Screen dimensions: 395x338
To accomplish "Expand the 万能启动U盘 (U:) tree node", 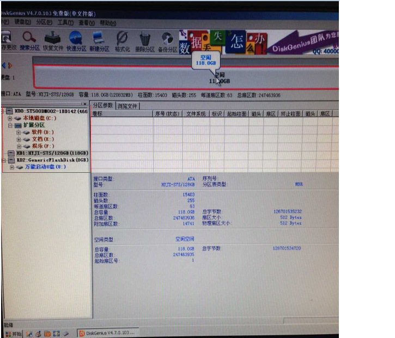I will 11,167.
